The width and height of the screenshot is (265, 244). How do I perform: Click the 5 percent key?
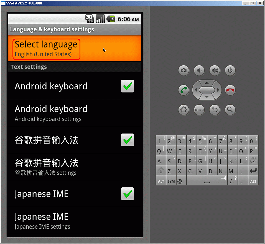click(x=202, y=140)
